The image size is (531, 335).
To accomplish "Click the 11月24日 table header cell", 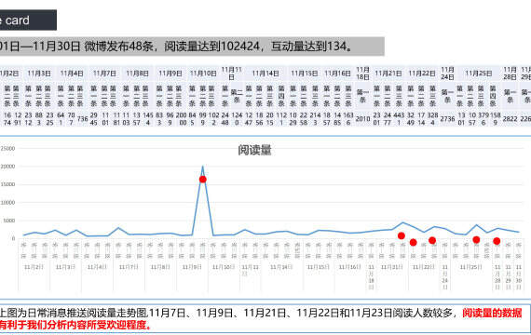I will coord(447,74).
